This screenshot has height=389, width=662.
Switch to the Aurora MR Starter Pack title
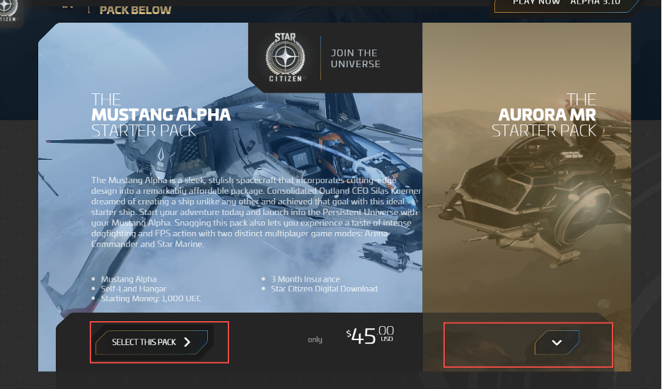[544, 115]
